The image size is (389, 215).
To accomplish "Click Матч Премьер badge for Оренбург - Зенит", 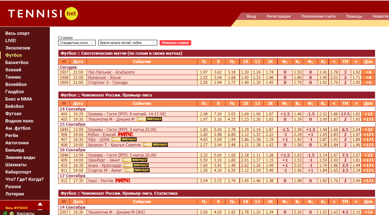I will coord(135,160).
